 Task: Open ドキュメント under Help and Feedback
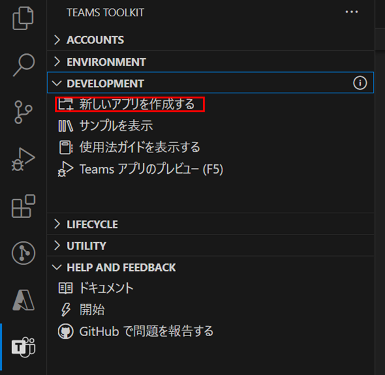pyautogui.click(x=106, y=288)
